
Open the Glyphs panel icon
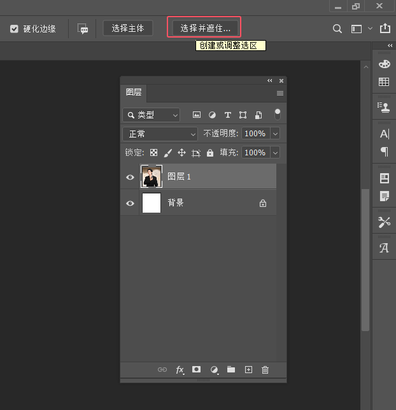(384, 248)
